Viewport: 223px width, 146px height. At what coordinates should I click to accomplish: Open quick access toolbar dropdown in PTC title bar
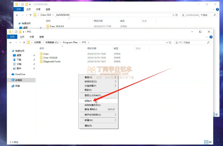[24, 32]
